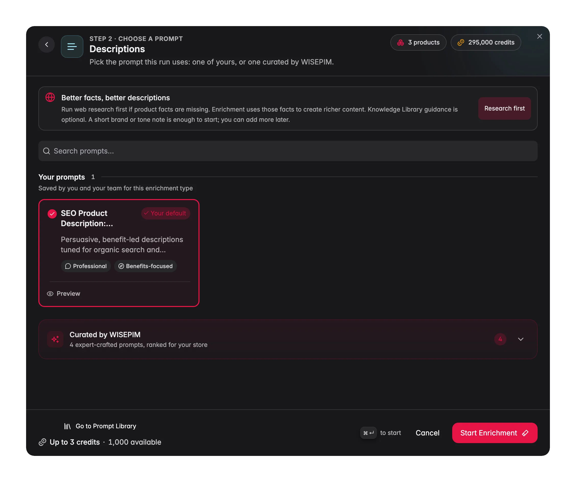This screenshot has width=576, height=482.
Task: Open Go to Prompt Library link
Action: (100, 426)
